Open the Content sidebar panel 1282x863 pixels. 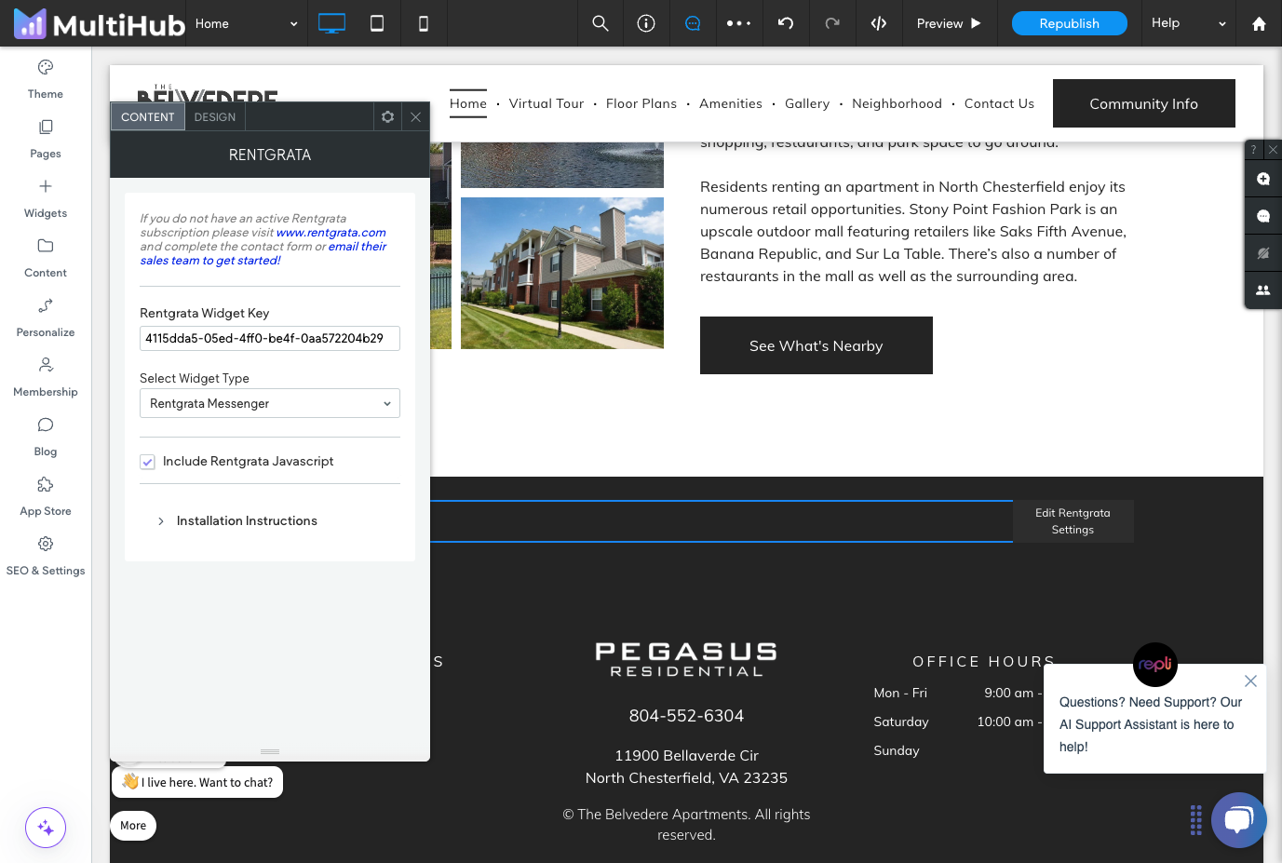[x=46, y=258]
